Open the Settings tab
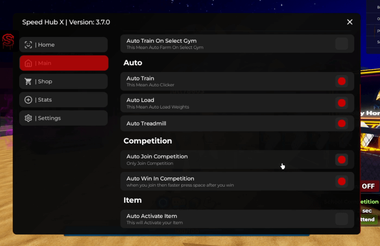Image resolution: width=380 pixels, height=246 pixels. [64, 118]
